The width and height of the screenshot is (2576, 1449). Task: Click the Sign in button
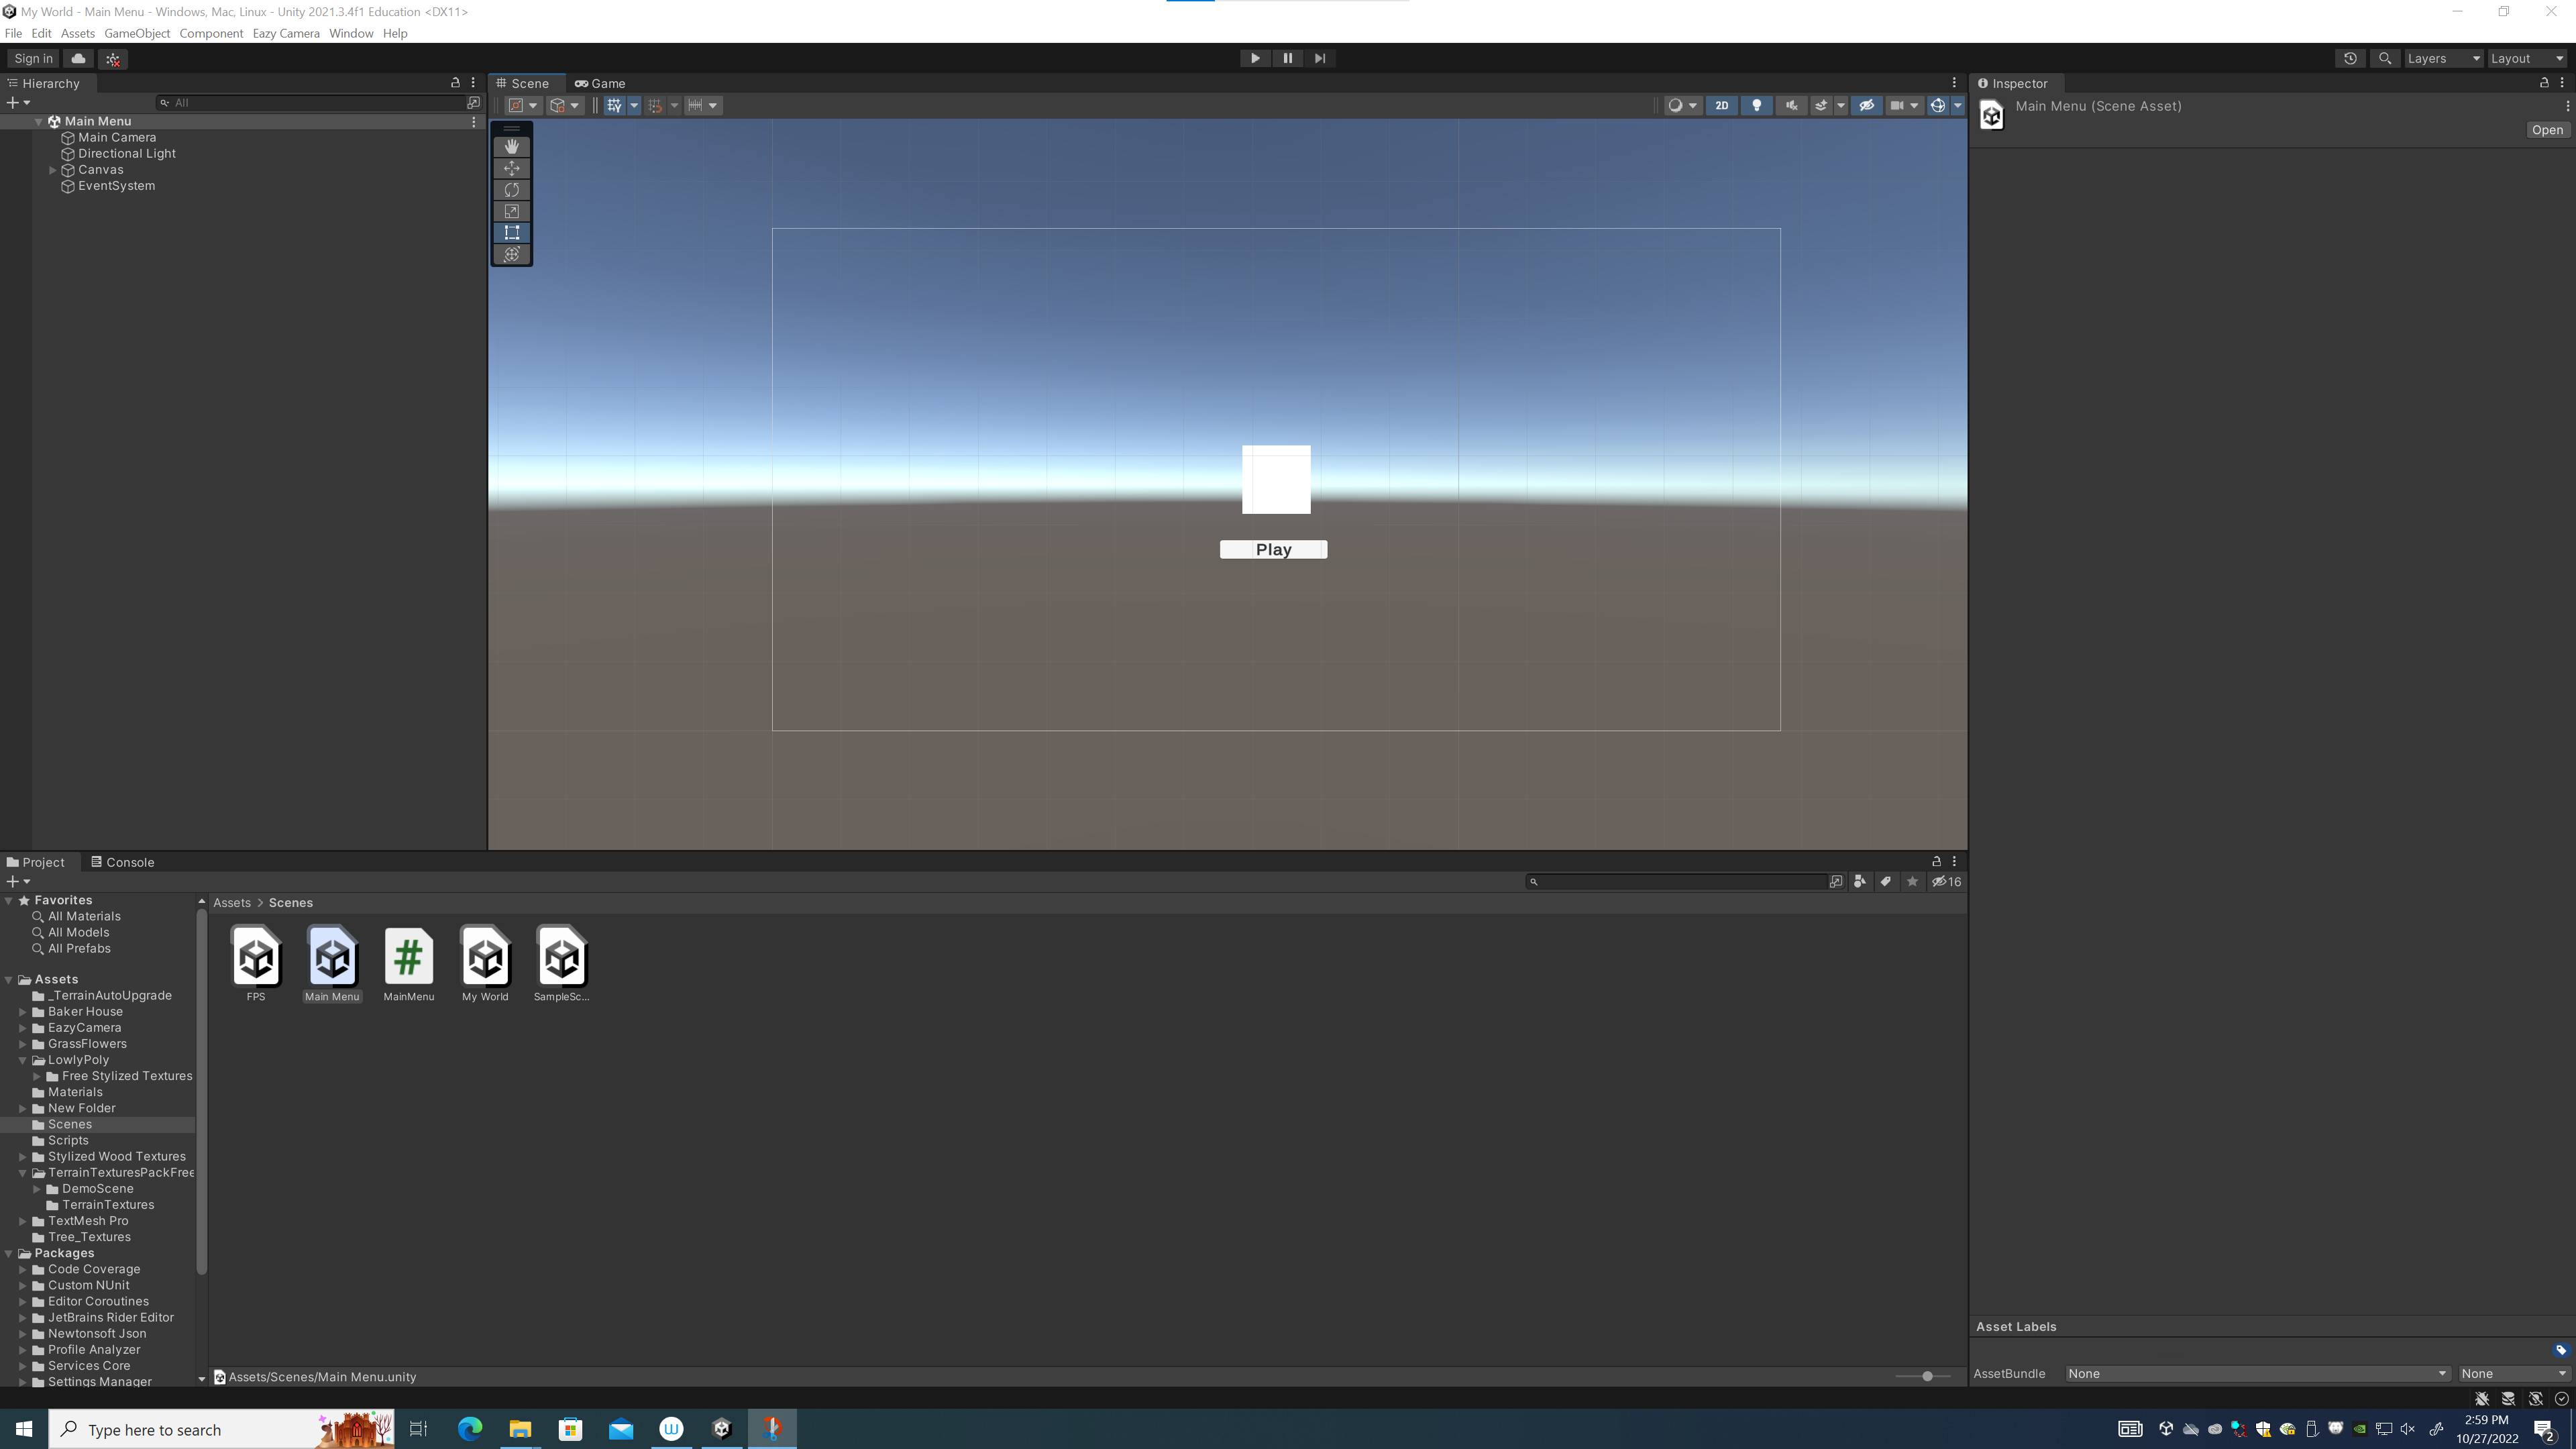tap(33, 58)
